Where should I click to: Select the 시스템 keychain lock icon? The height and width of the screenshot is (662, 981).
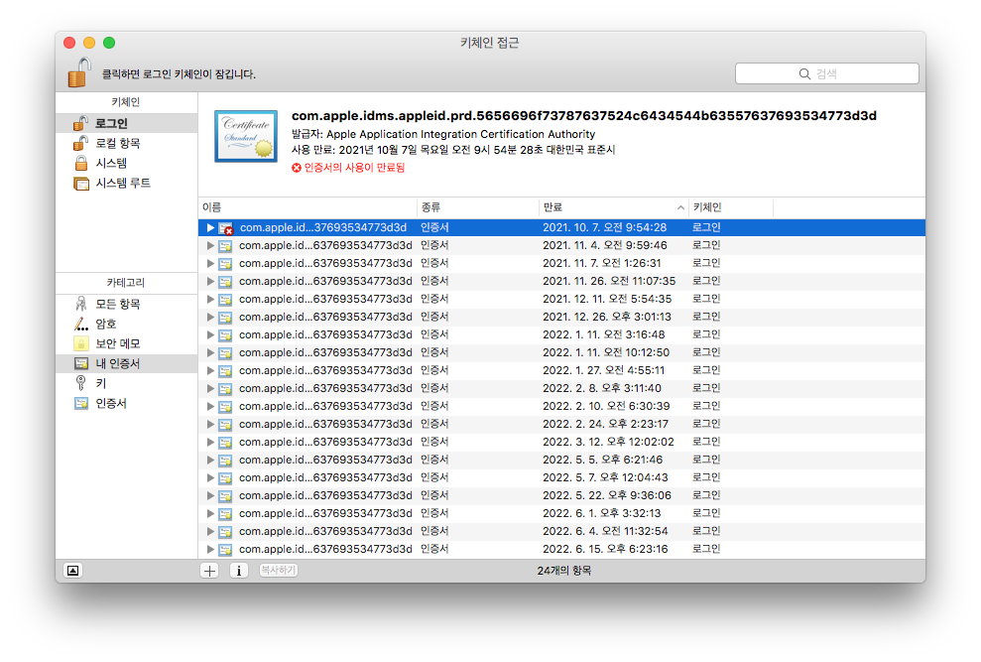pyautogui.click(x=81, y=164)
